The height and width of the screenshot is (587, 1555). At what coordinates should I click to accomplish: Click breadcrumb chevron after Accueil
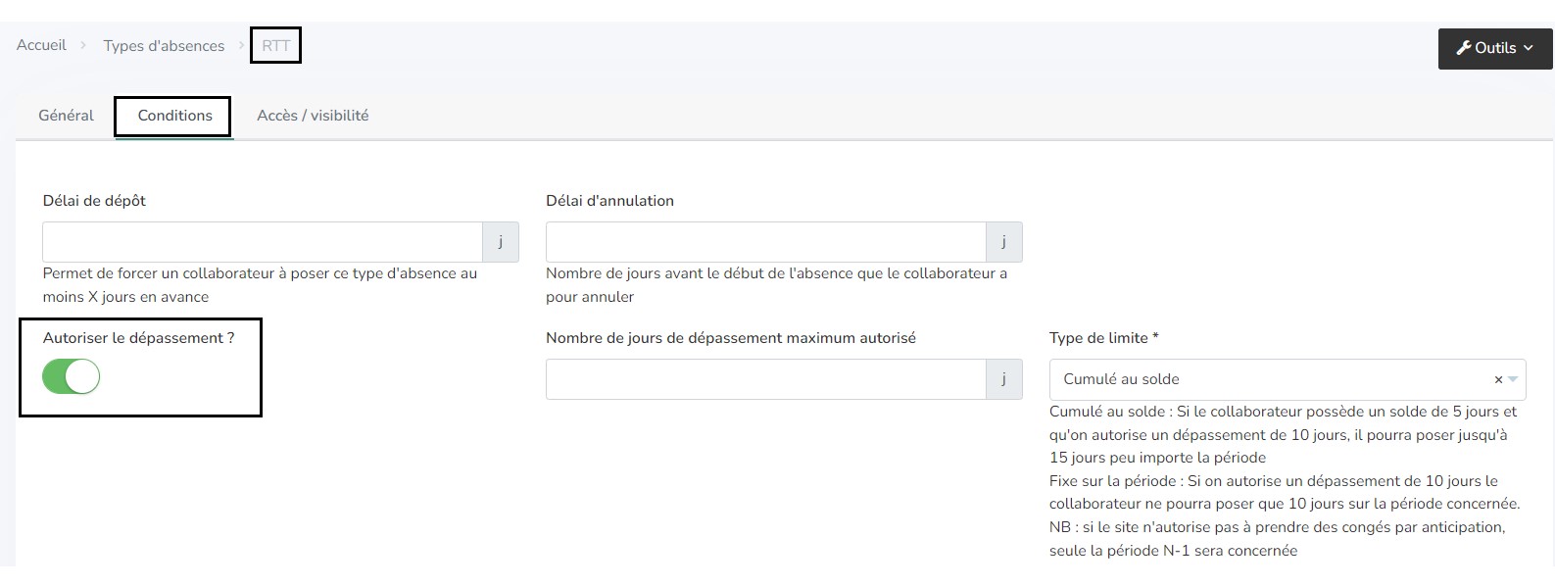pyautogui.click(x=84, y=46)
